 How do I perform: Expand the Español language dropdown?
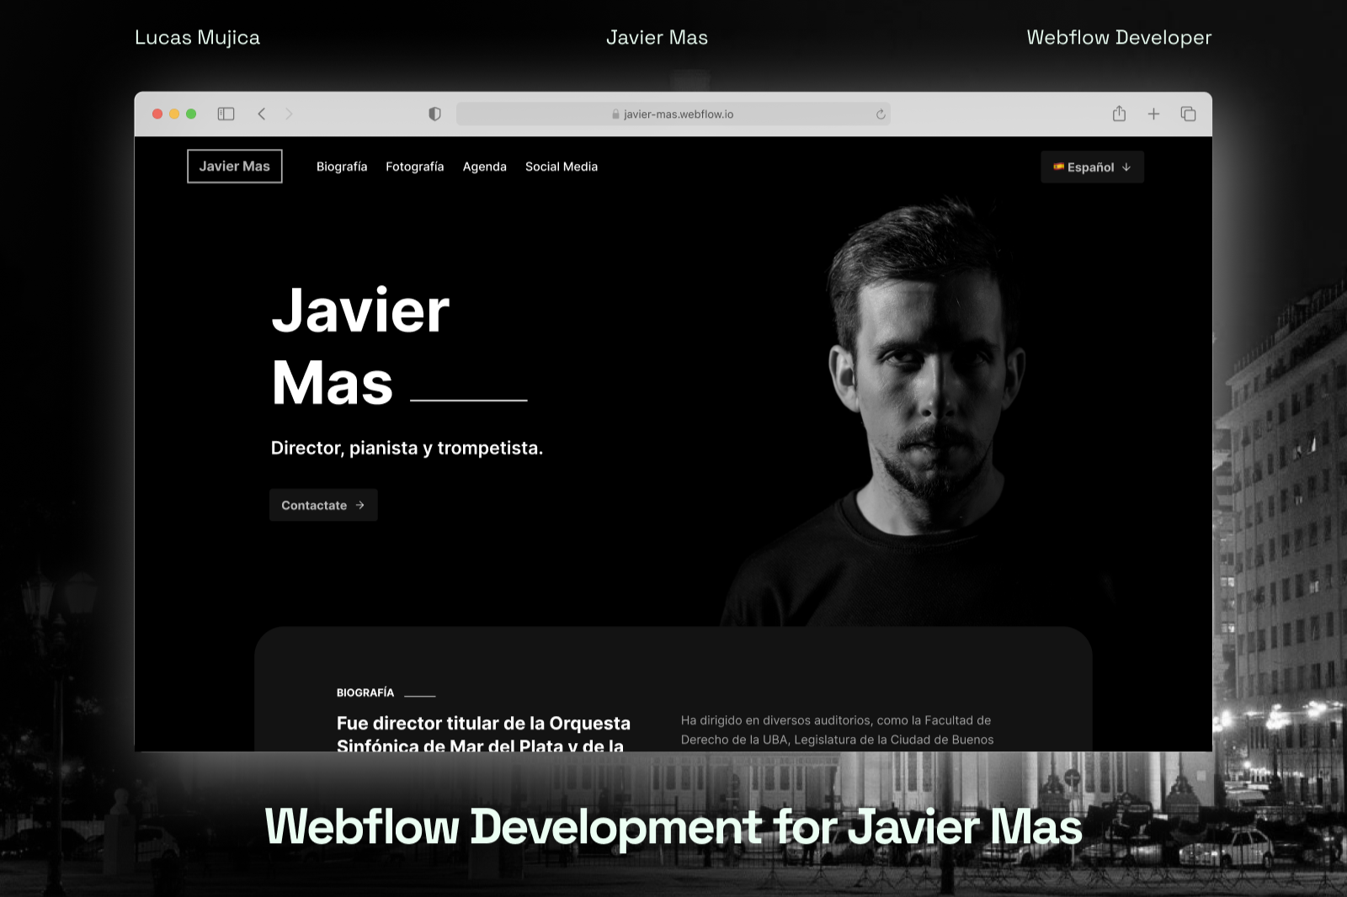click(1092, 167)
